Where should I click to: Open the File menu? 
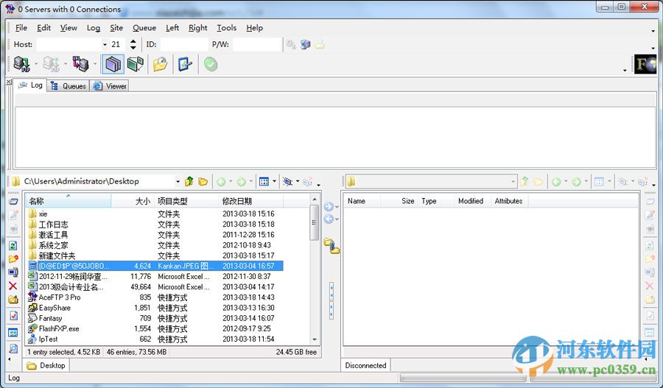tap(21, 28)
